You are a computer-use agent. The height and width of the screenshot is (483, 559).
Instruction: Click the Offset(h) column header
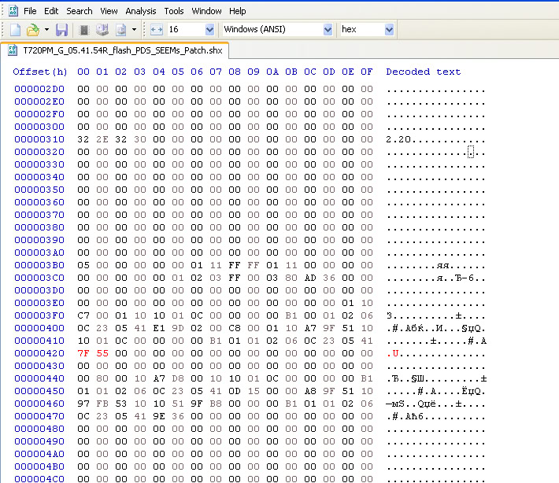pyautogui.click(x=40, y=72)
